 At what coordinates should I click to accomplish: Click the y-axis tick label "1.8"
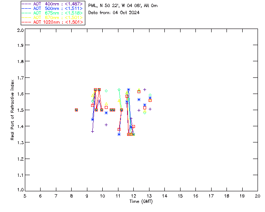pyautogui.click(x=20, y=61)
